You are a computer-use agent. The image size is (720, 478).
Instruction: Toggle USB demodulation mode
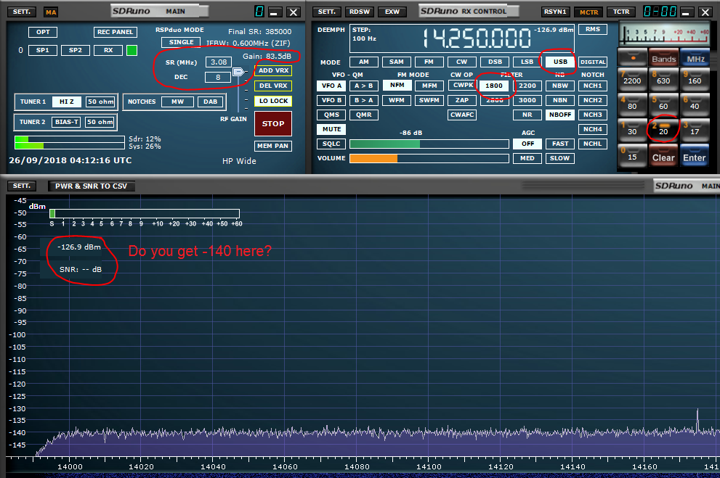tap(560, 62)
